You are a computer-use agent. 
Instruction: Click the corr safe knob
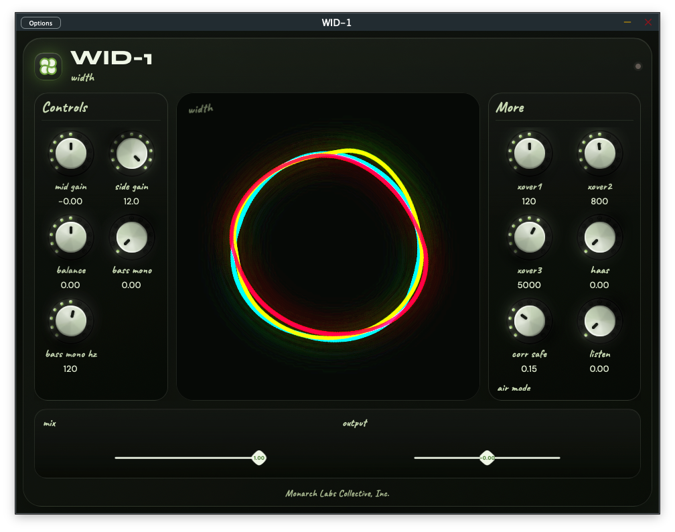coord(530,321)
